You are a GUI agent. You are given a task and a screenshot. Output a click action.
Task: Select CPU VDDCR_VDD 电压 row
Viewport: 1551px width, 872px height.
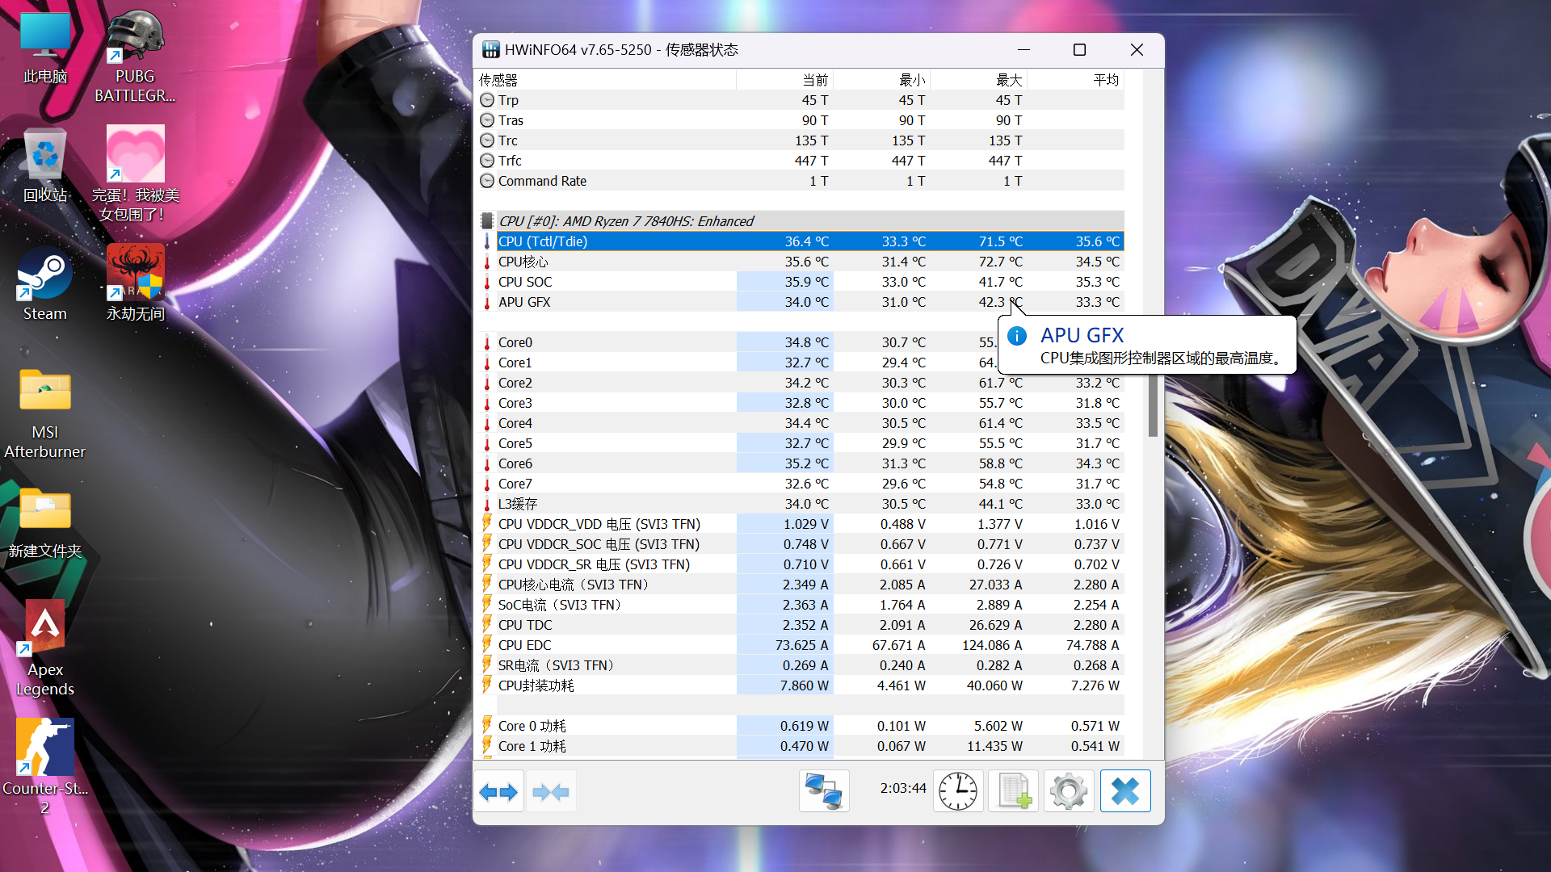(x=801, y=524)
